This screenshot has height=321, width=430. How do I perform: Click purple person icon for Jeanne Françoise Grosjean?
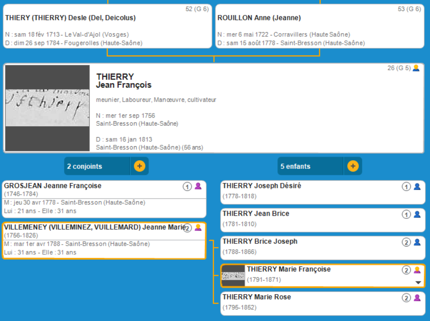198,186
